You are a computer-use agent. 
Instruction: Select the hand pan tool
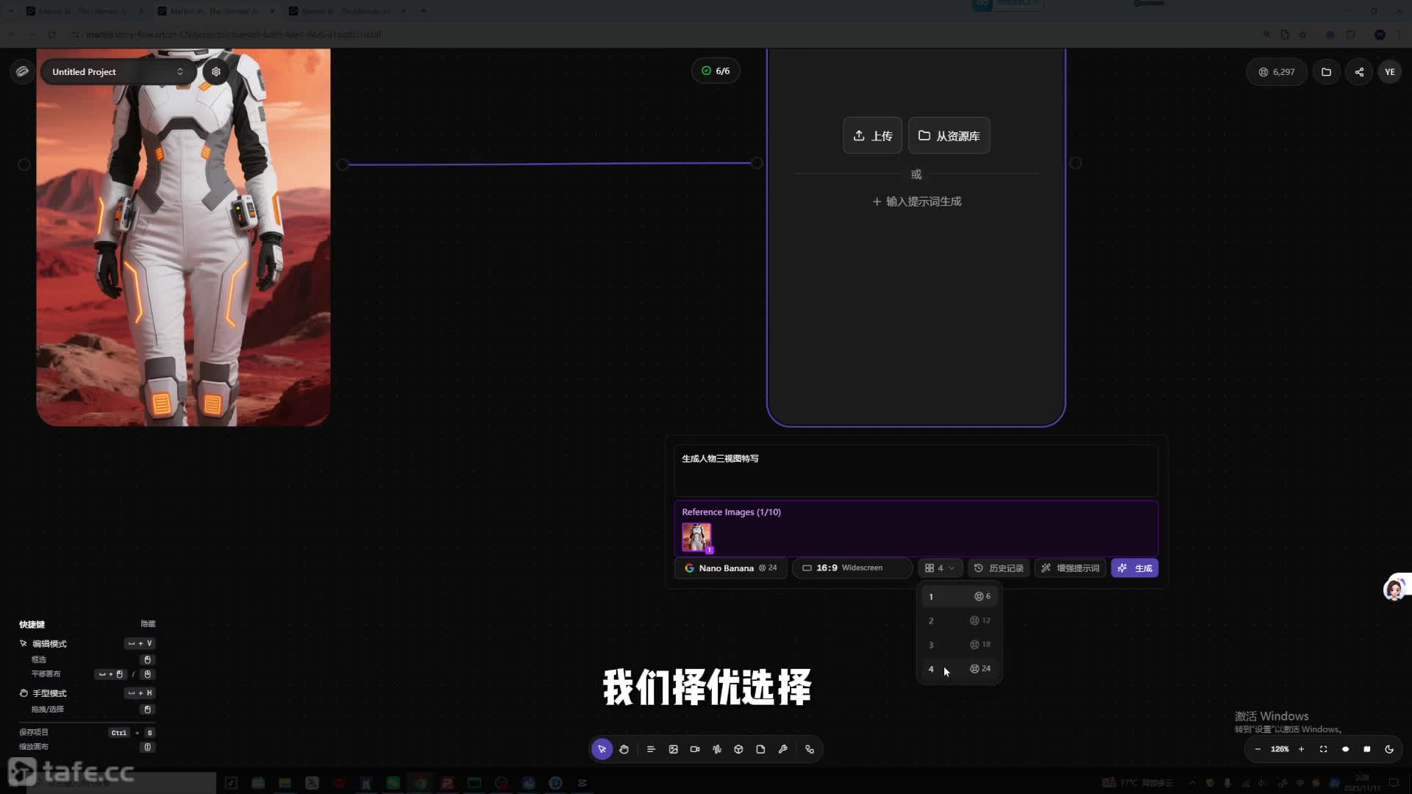[624, 749]
